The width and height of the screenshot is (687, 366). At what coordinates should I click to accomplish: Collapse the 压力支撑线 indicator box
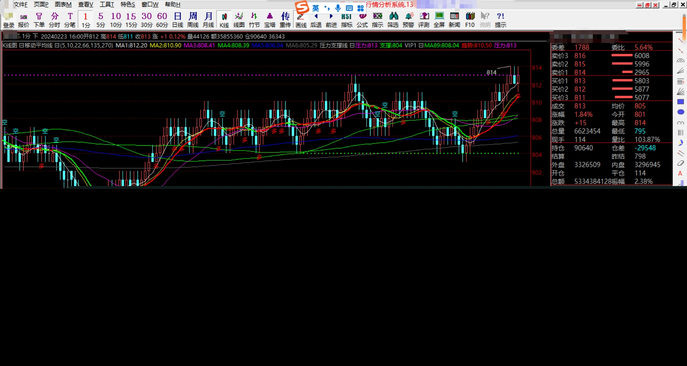coord(352,45)
